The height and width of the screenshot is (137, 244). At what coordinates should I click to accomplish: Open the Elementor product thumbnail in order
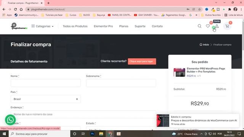[x=179, y=72]
